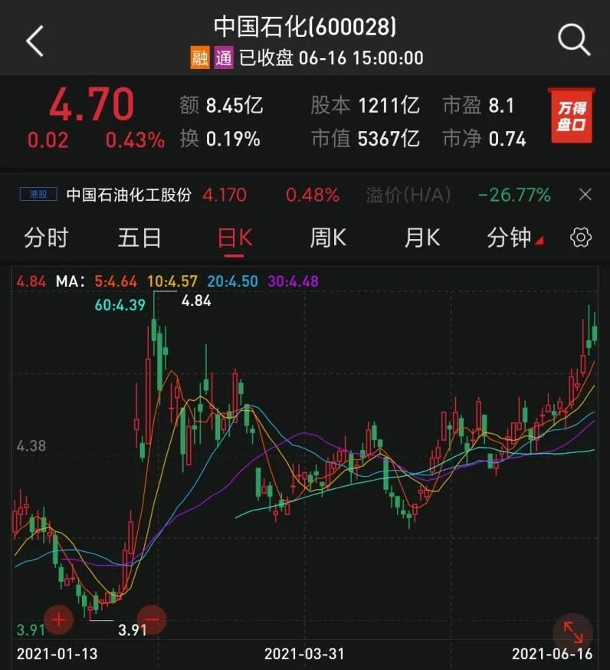610x670 pixels.
Task: Tap the MA 5:4.64 indicator label
Action: pos(116,281)
